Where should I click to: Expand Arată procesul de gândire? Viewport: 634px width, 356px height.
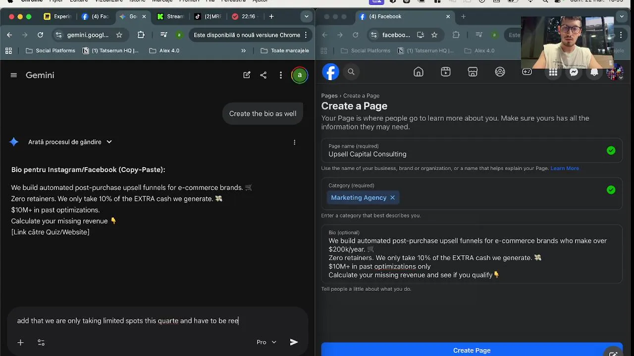coord(70,142)
